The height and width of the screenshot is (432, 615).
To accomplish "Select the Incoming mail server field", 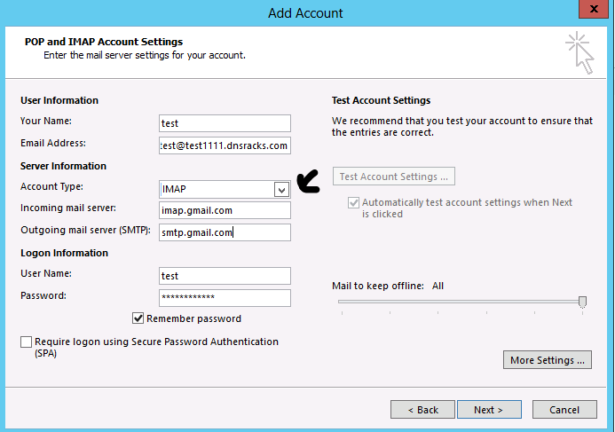I will click(225, 210).
